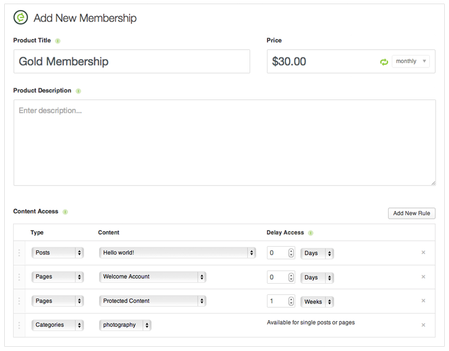Open the monthly billing period dropdown
The height and width of the screenshot is (351, 449).
[410, 61]
